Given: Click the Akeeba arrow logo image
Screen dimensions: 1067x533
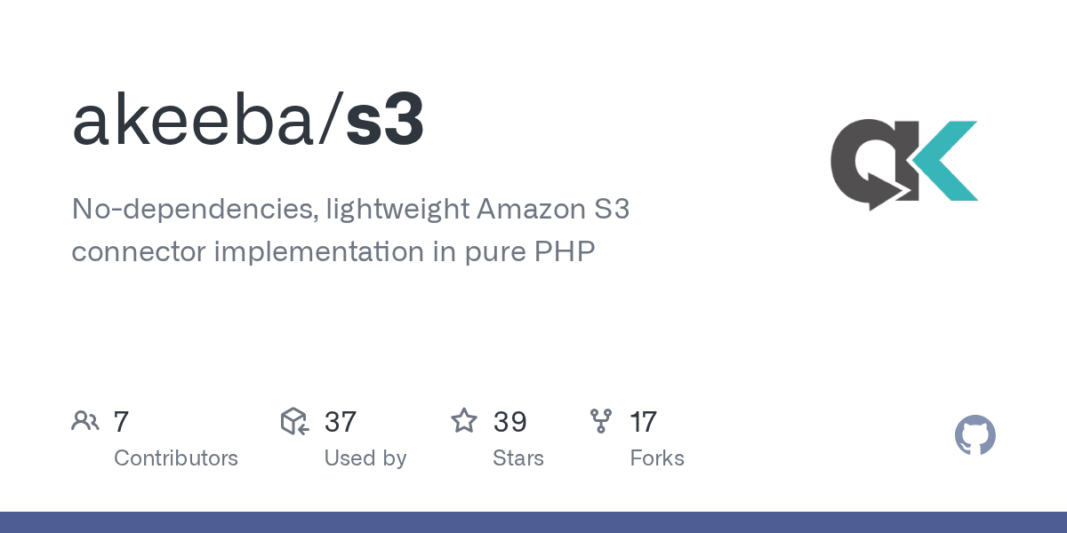Looking at the screenshot, I should (903, 164).
